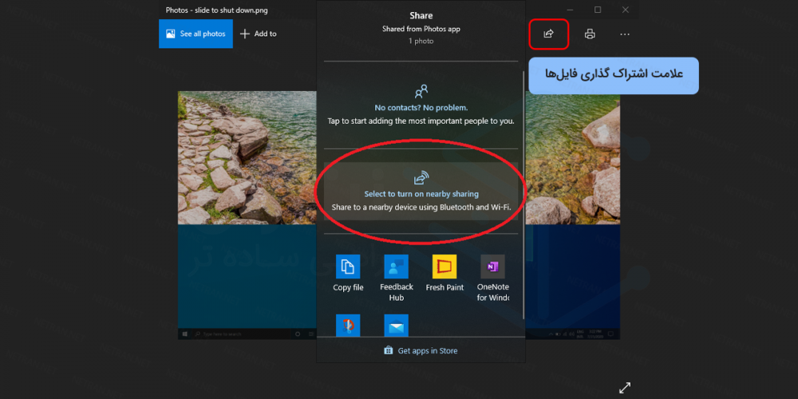
Task: Click the Print icon in the toolbar
Action: point(590,34)
